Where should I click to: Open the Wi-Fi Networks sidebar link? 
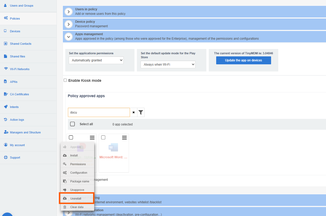point(20,69)
